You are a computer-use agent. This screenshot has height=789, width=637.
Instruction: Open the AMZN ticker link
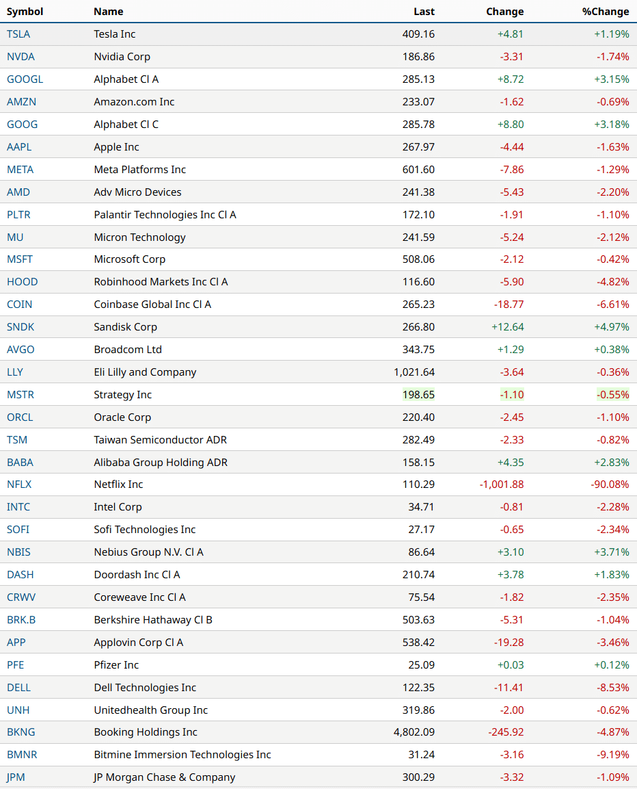pyautogui.click(x=22, y=102)
